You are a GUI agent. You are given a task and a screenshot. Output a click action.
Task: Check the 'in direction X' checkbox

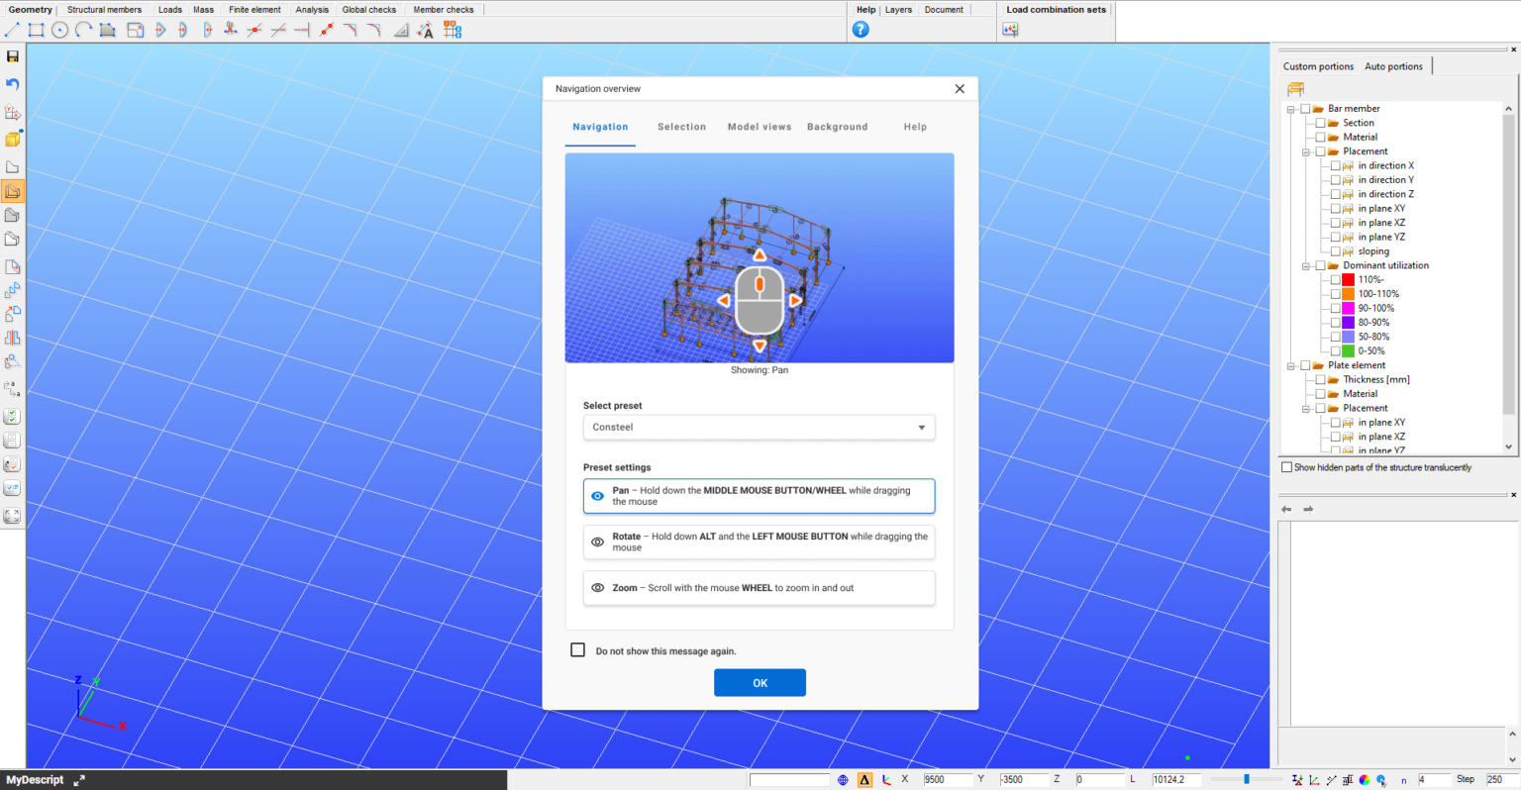[1336, 166]
